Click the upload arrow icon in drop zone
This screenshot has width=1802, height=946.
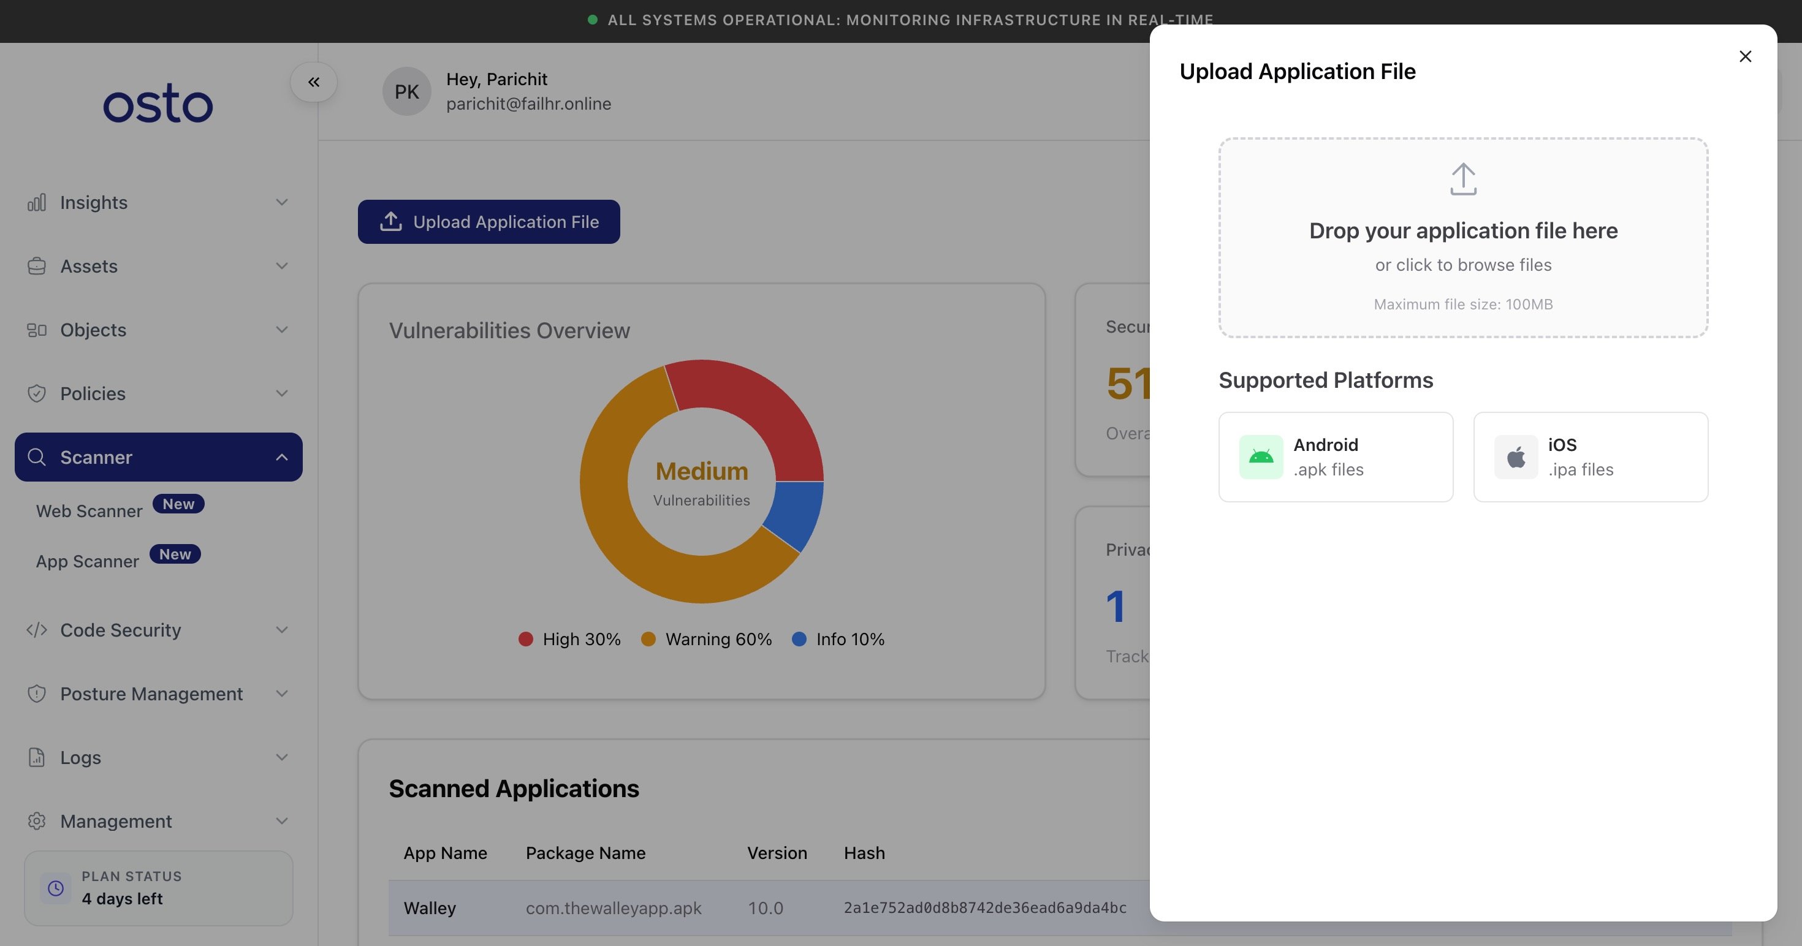tap(1462, 179)
